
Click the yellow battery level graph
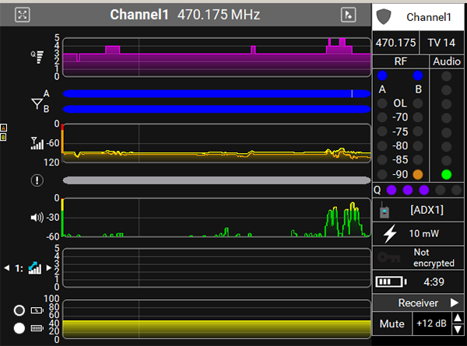217,320
